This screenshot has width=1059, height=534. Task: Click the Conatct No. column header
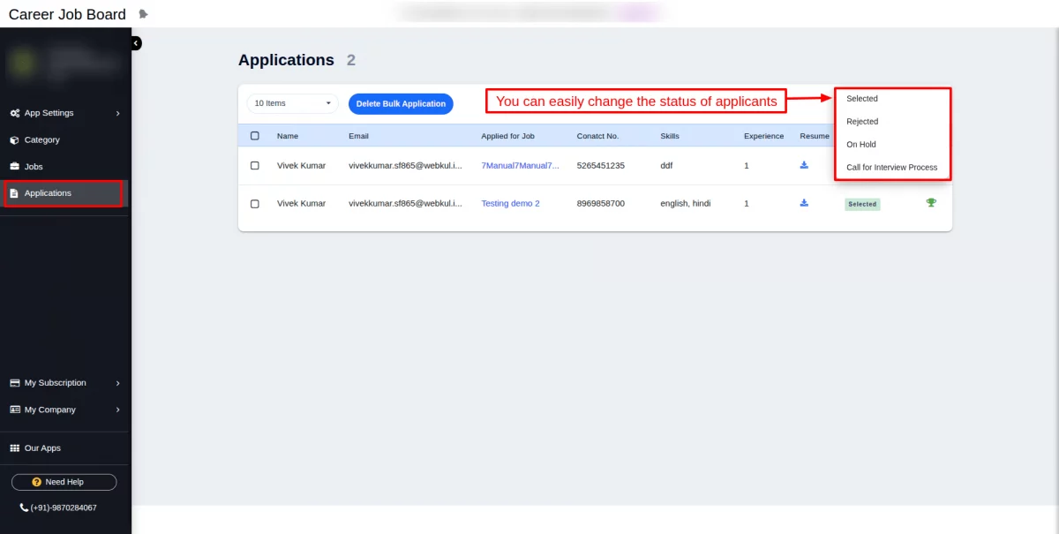[x=597, y=136]
